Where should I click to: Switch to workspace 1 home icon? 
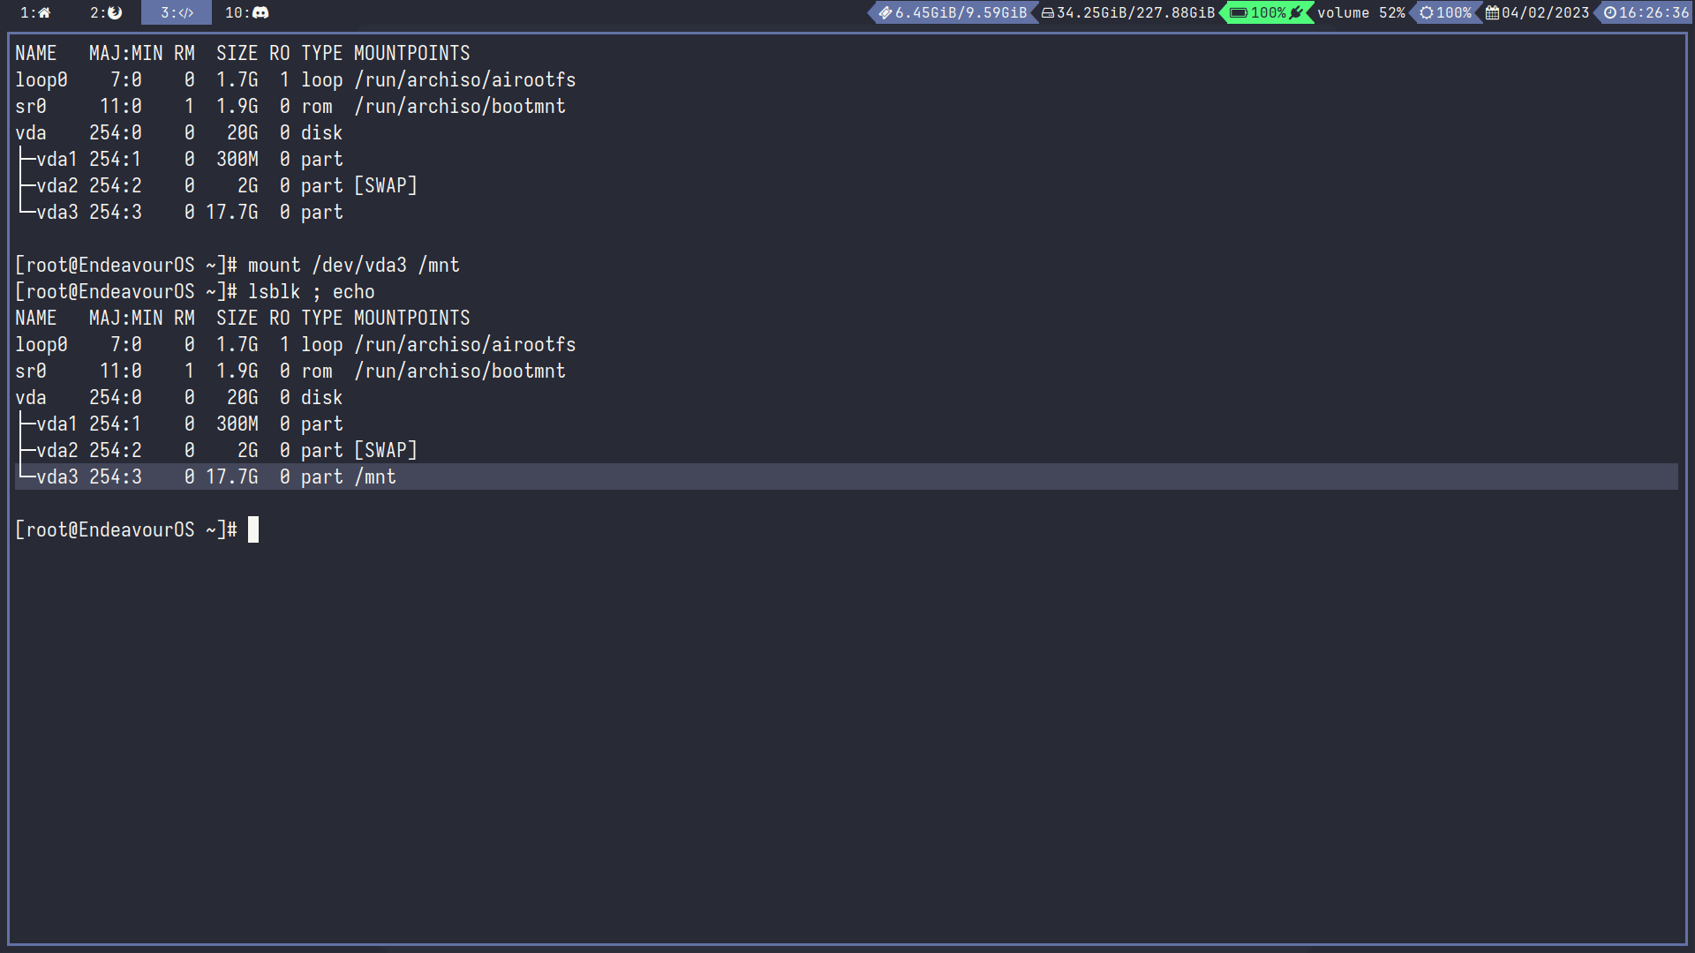(35, 12)
